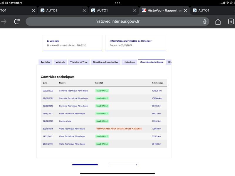Open the share sheet icon

click(218, 22)
